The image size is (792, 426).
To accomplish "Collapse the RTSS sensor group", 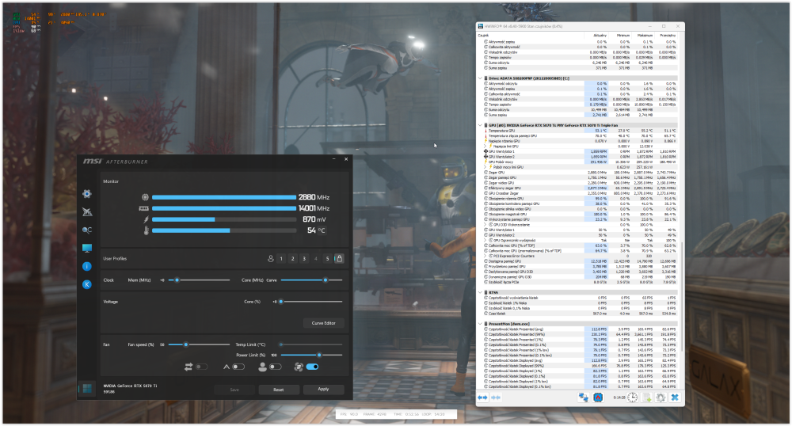I will pos(480,292).
